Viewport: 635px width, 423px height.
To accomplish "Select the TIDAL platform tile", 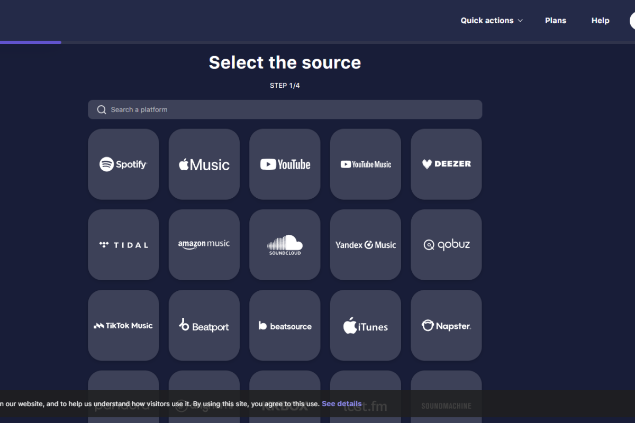I will (x=123, y=245).
